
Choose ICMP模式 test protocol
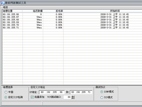click(x=102, y=92)
